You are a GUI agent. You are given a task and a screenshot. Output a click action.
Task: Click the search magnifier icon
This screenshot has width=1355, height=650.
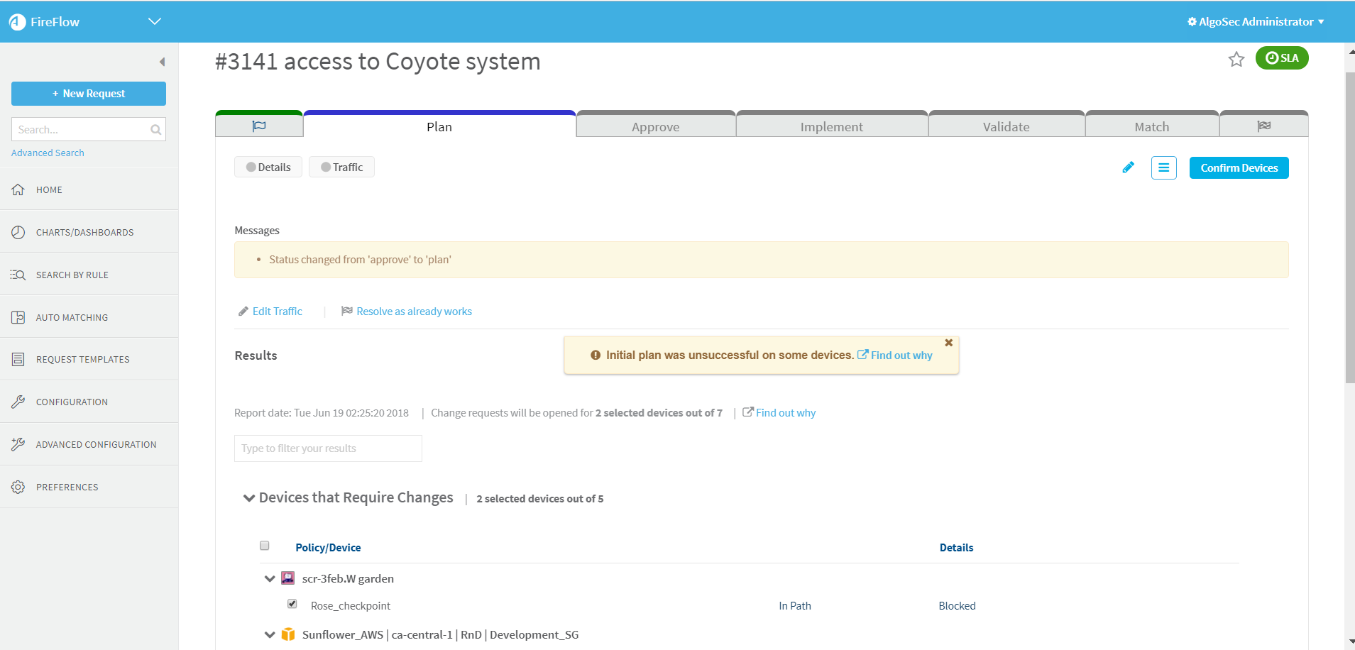click(155, 130)
